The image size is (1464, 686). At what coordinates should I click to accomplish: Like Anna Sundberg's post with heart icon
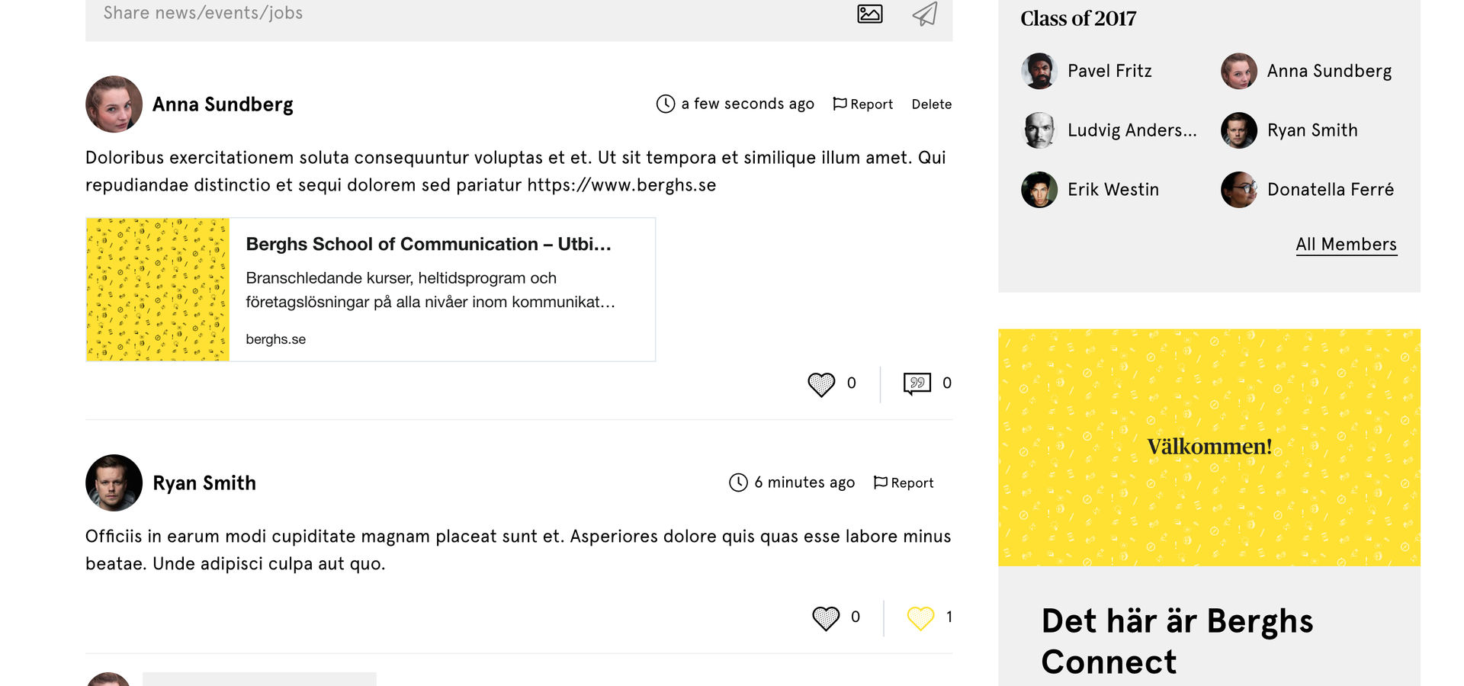[821, 384]
